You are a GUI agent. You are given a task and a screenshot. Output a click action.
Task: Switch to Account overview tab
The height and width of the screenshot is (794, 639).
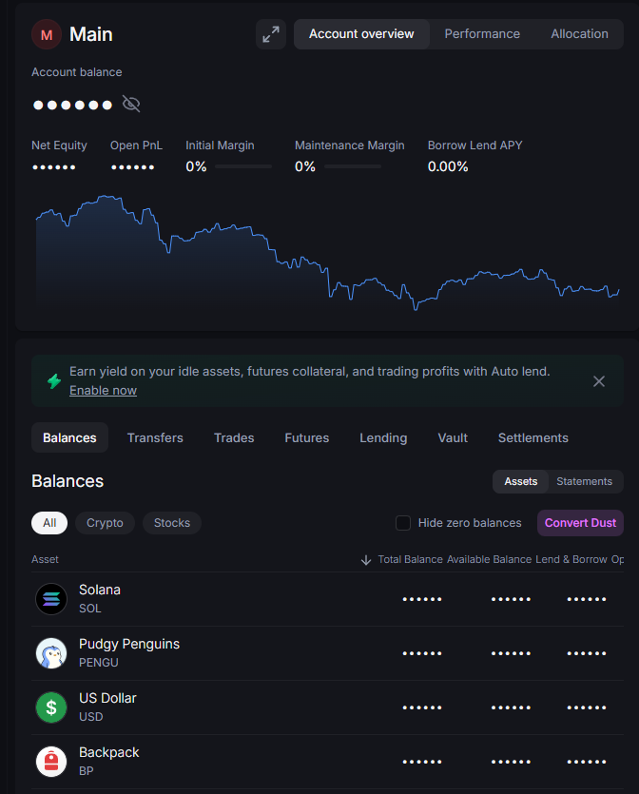[x=361, y=34]
